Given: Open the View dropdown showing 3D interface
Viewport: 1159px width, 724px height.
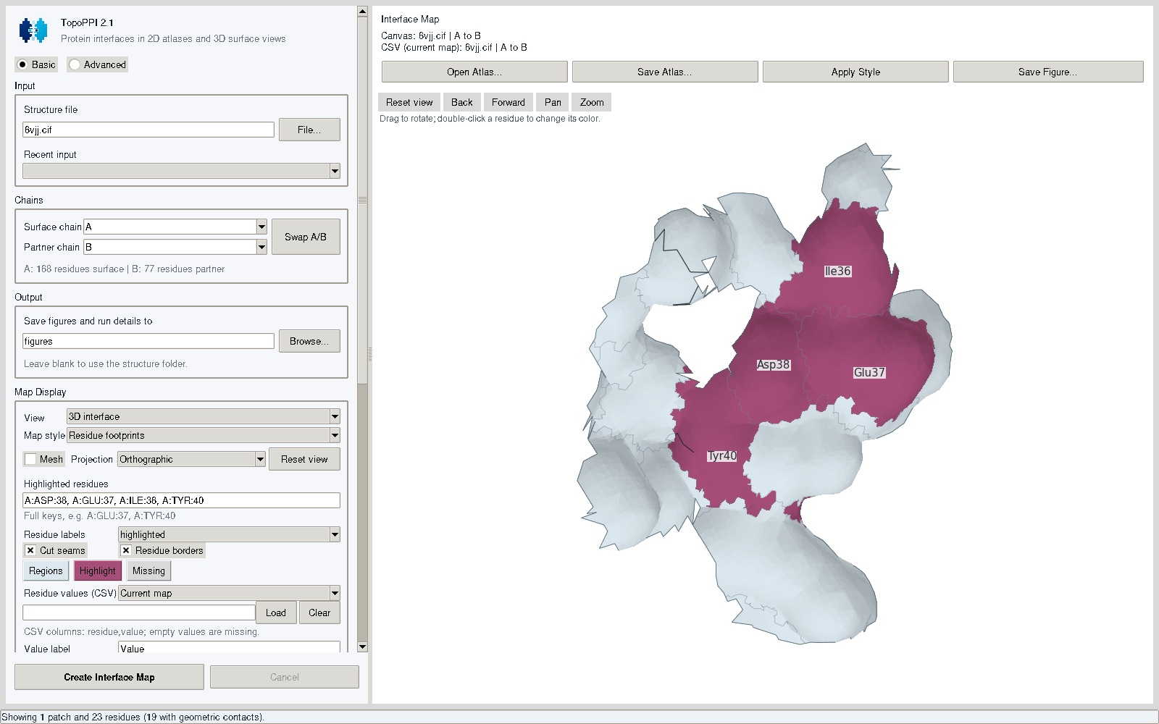Looking at the screenshot, I should 204,416.
